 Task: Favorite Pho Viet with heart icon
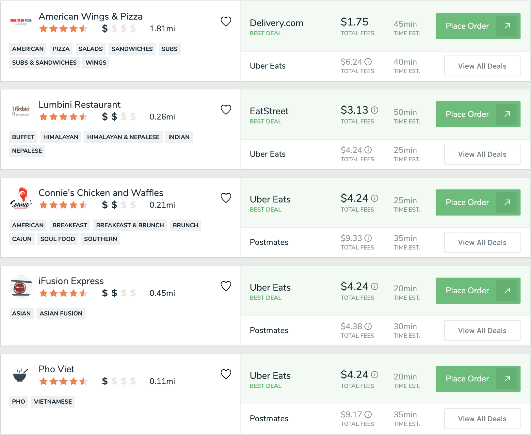point(226,374)
